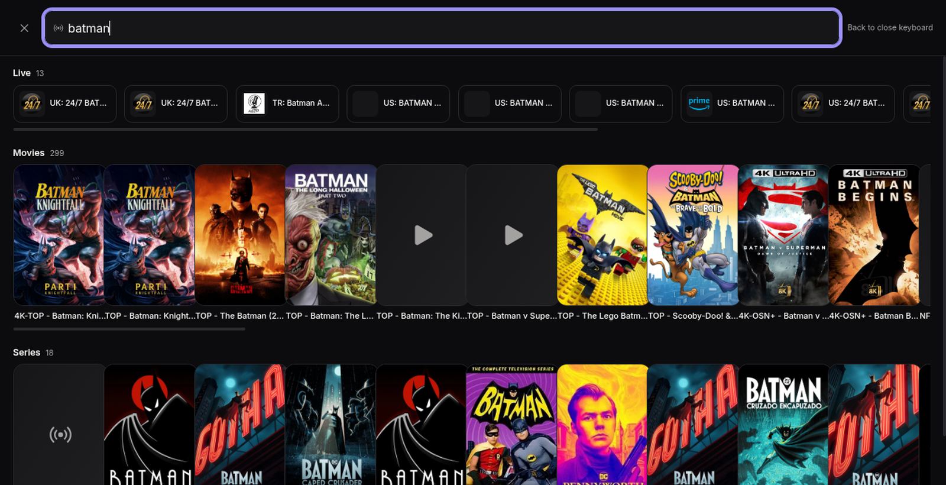Open the series card with broadcast icon
The height and width of the screenshot is (485, 946).
click(59, 425)
